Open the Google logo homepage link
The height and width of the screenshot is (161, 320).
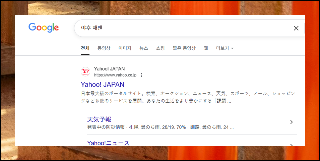44,28
